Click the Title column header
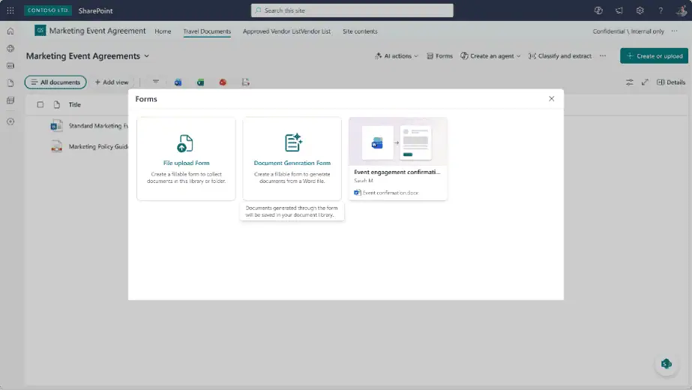Viewport: 692px width, 390px height. [x=74, y=105]
